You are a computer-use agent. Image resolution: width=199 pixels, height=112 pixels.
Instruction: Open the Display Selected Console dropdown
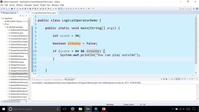coord(187,79)
